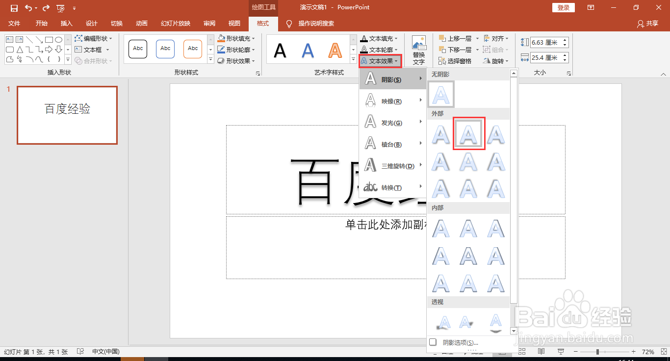Expand the WordArt styles gallery
670x361 pixels.
tap(353, 60)
